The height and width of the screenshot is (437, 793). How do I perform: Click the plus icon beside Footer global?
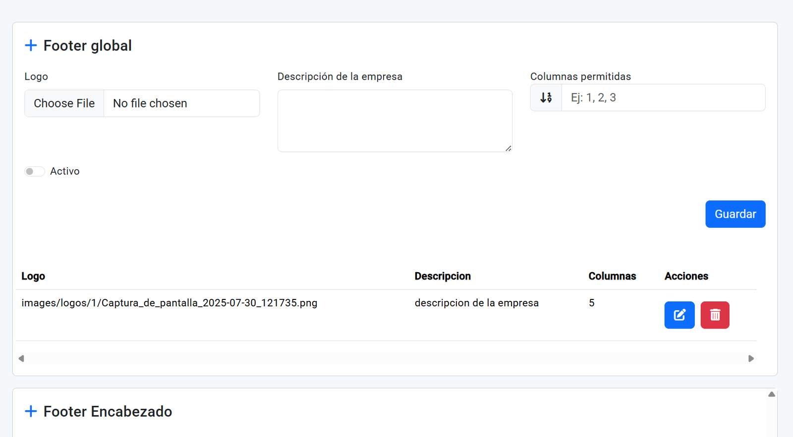(31, 46)
